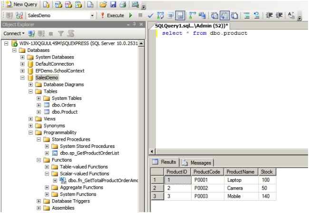Click the ProductName column header
309x213 pixels.
pos(241,172)
